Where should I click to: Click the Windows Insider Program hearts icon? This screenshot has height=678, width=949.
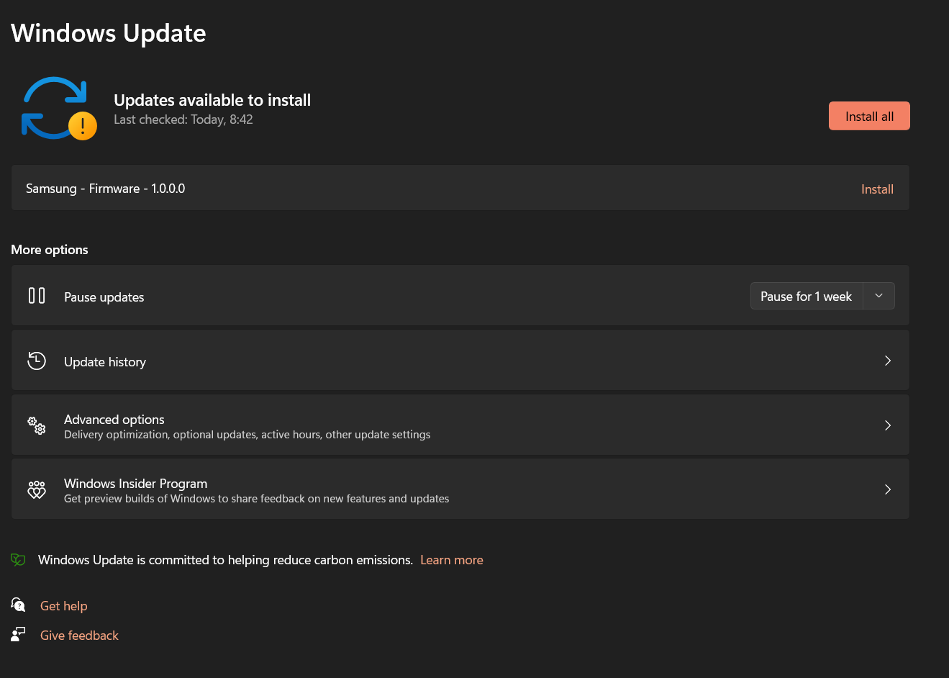coord(37,490)
